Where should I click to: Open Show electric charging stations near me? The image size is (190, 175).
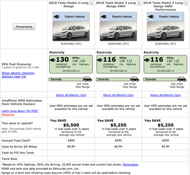[18, 75]
